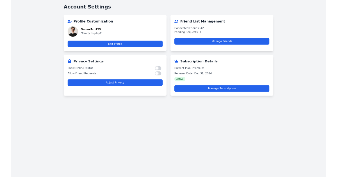This screenshot has height=177, width=337.
Task: Click the Account Settings page heading
Action: 87,7
